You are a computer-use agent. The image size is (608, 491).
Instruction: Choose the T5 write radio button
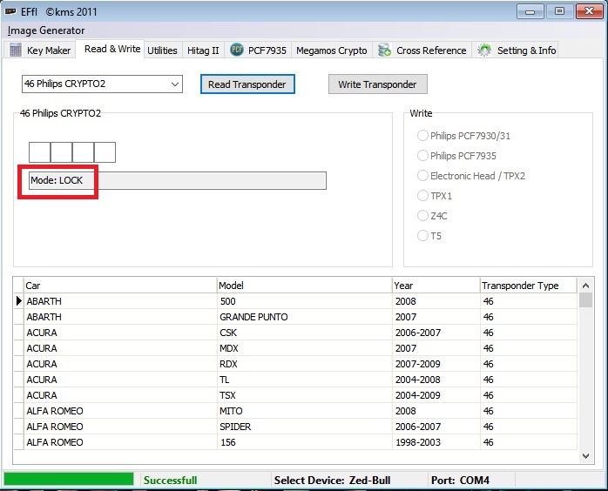[x=423, y=235]
